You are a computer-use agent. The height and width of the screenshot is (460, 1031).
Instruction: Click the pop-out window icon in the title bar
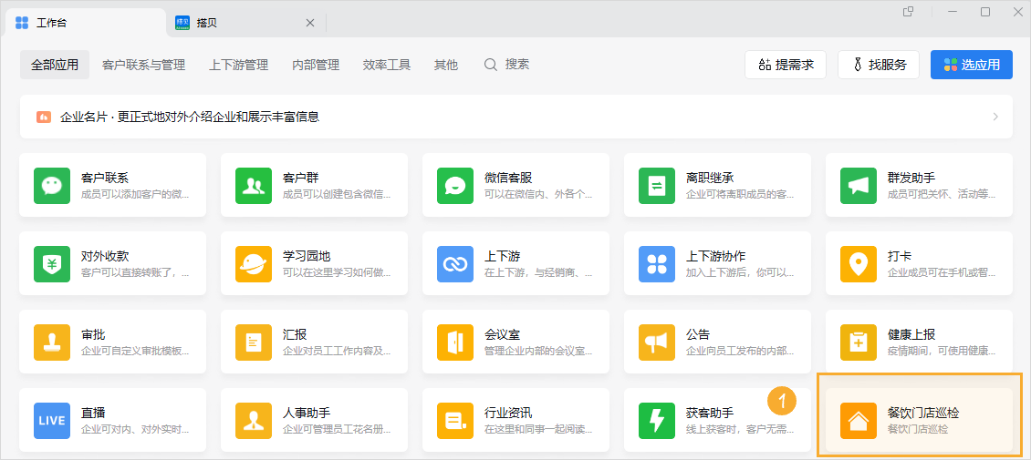click(x=908, y=12)
